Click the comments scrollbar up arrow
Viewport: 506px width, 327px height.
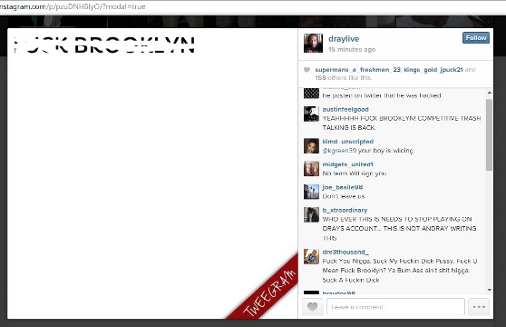[x=489, y=93]
